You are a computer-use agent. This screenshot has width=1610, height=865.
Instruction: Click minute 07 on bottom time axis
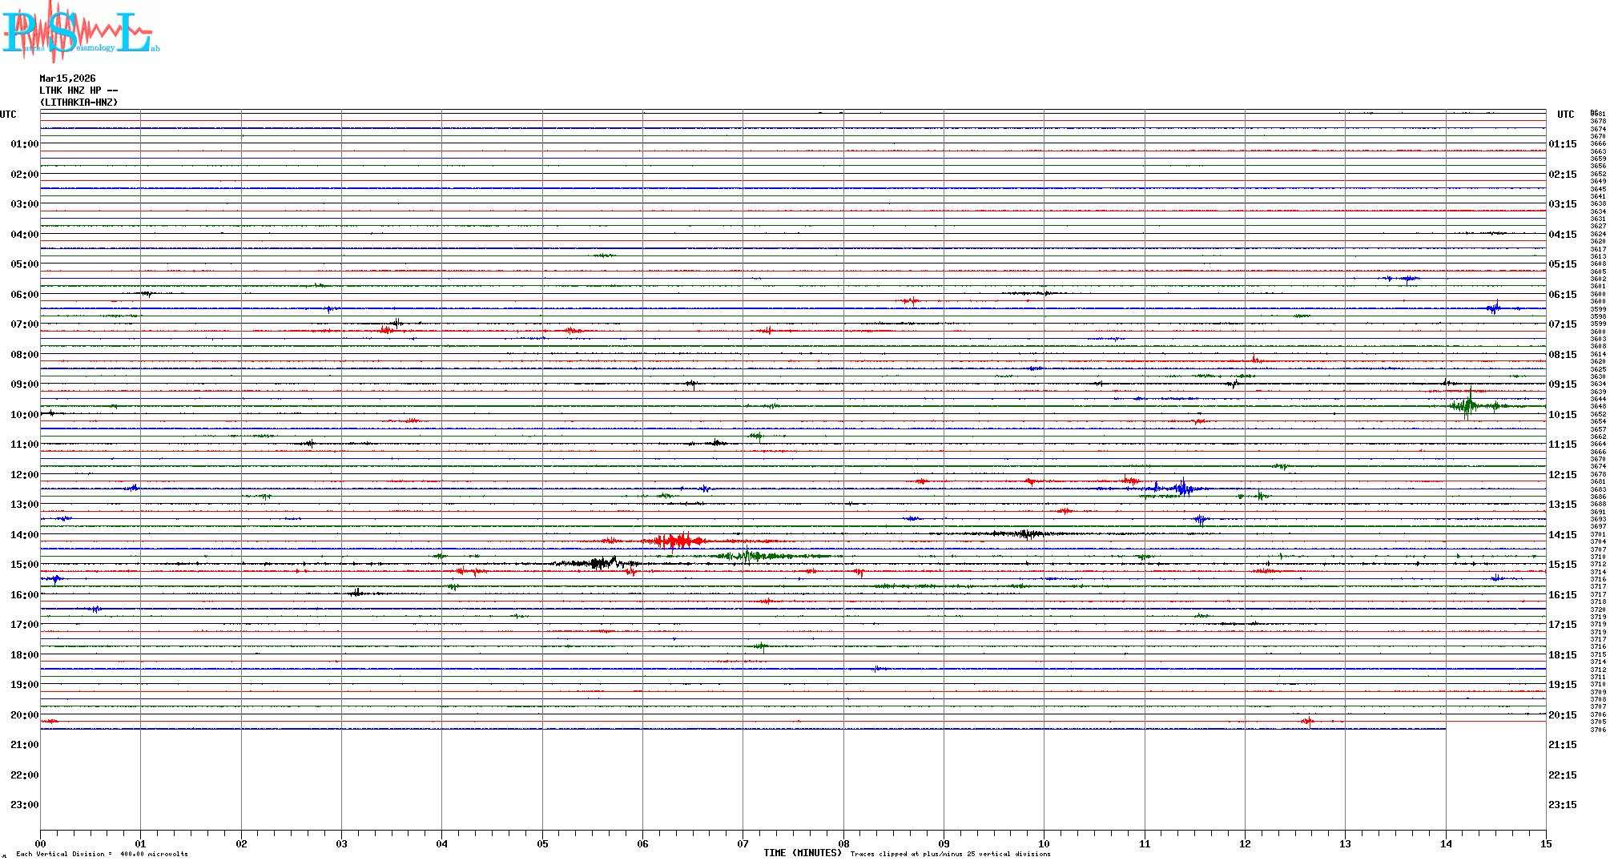coord(743,843)
